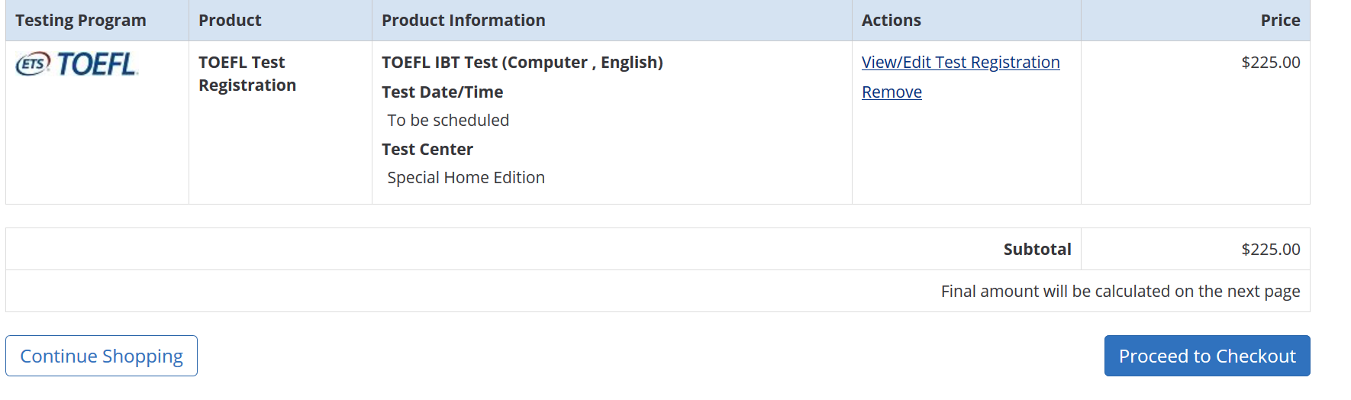Click TOEFL IBT Test (Computer, English) text

click(x=522, y=63)
